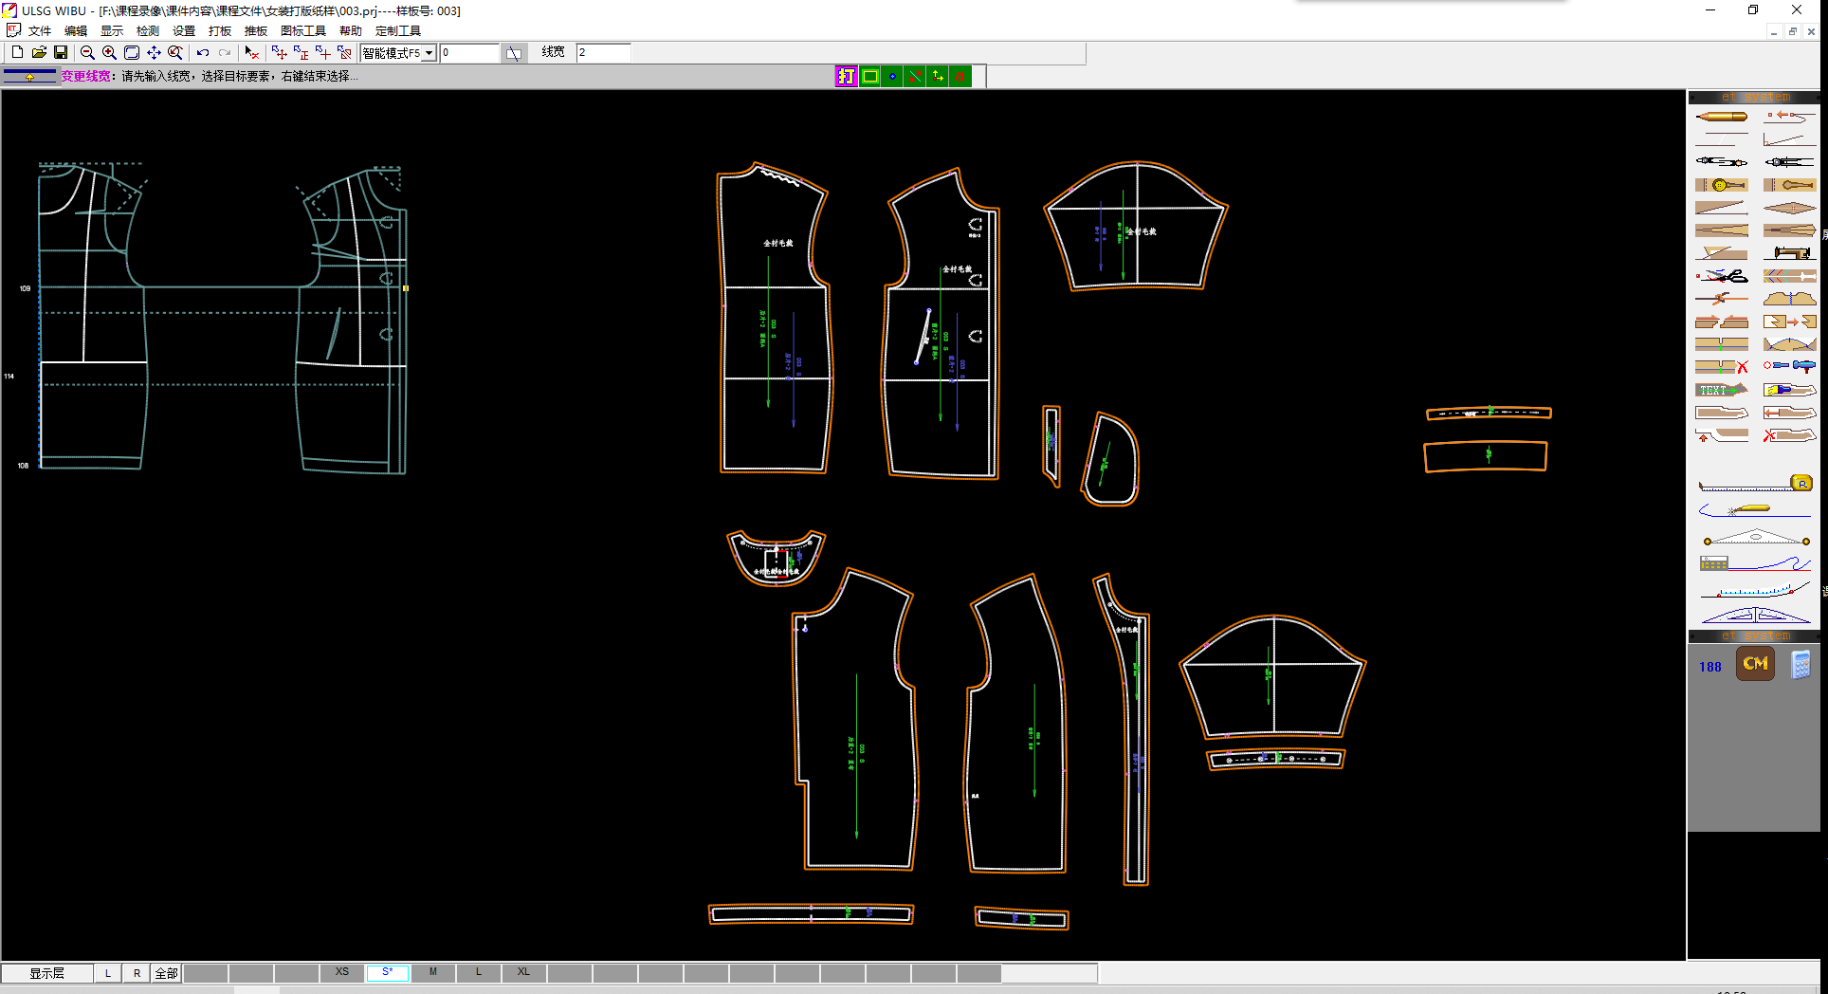Select the curve pen spline tool
Screen dimensions: 1828x994
pyautogui.click(x=1755, y=511)
